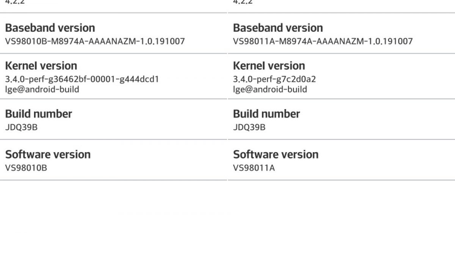Tap Build number heading in VS98010B panel

[39, 114]
